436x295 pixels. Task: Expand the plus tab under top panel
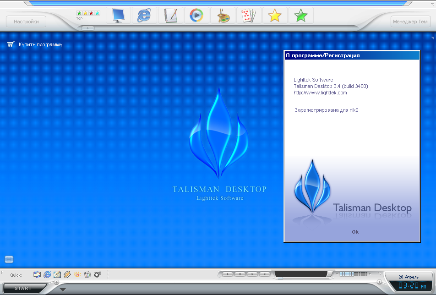point(88,28)
